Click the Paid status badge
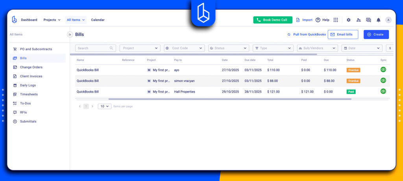 click(x=351, y=91)
